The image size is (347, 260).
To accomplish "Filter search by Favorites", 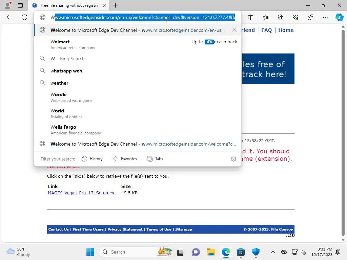I will pyautogui.click(x=125, y=159).
